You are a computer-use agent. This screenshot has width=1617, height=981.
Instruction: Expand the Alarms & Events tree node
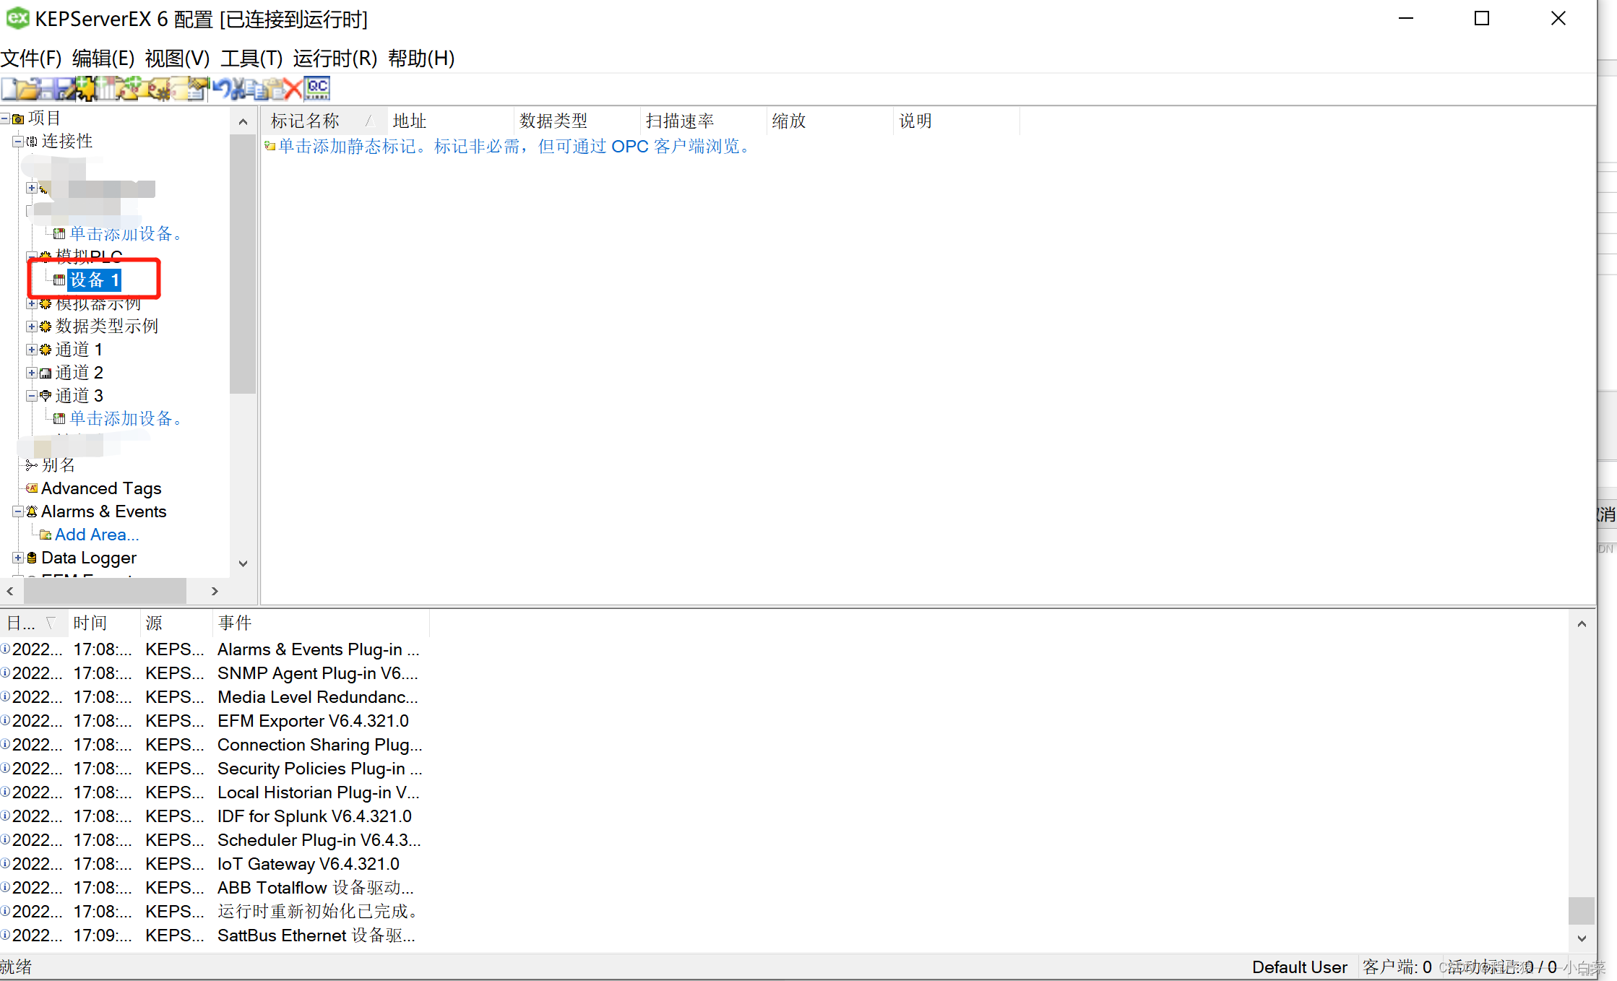click(x=16, y=511)
